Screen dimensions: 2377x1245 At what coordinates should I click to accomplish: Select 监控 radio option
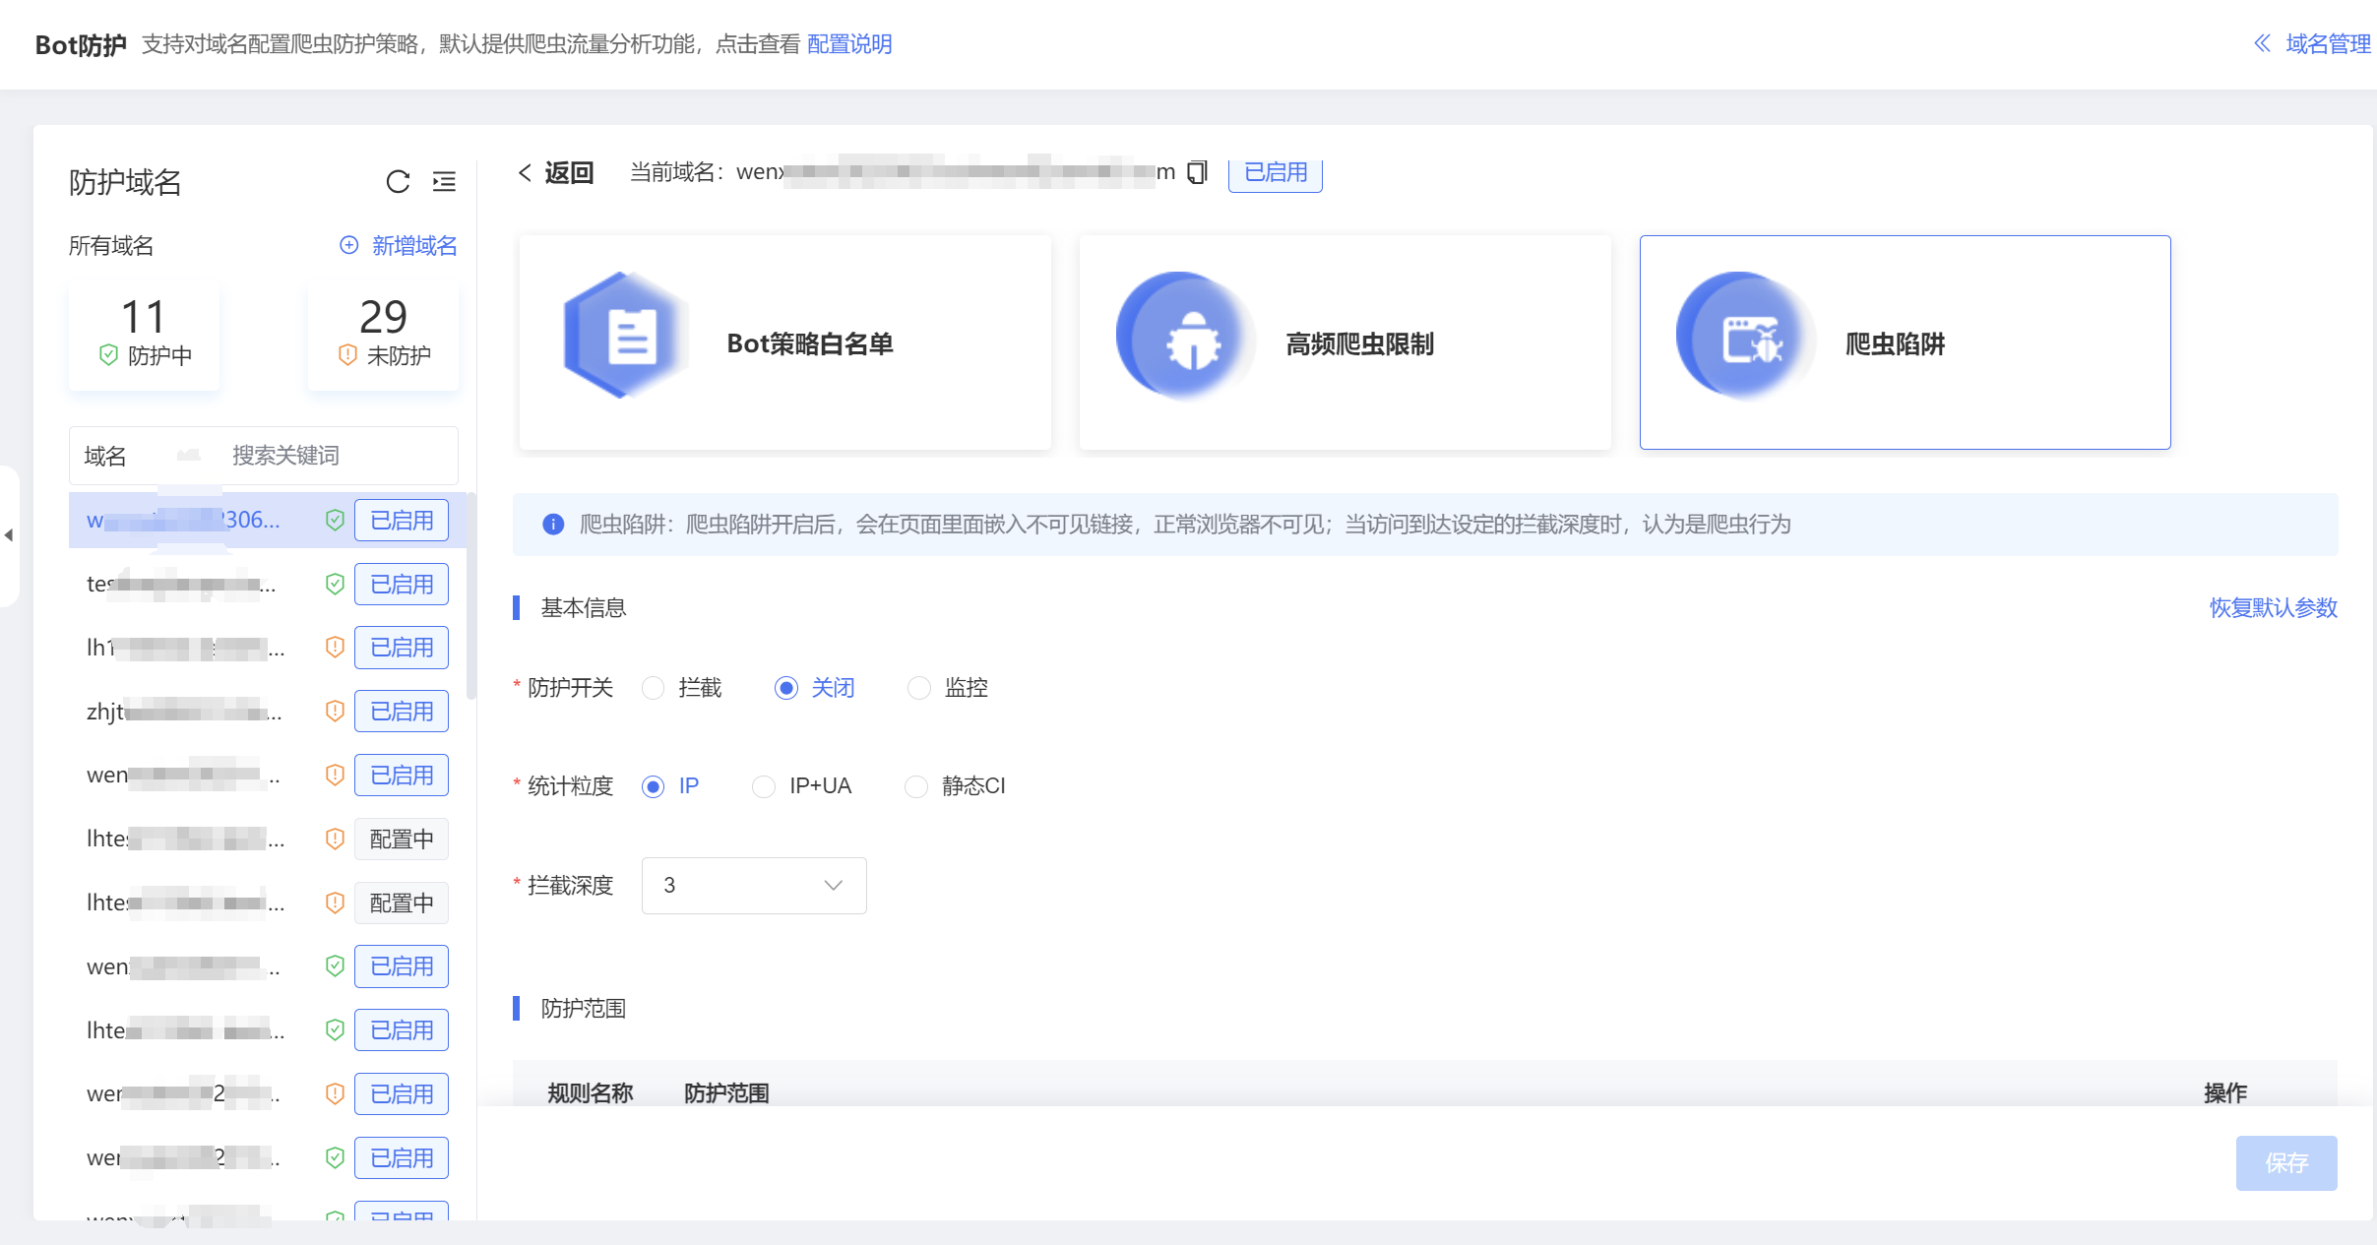pyautogui.click(x=918, y=688)
